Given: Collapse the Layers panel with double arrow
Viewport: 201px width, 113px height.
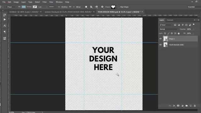Looking at the screenshot, I should pos(195,20).
